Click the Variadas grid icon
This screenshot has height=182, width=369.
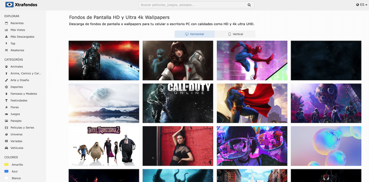point(6,141)
